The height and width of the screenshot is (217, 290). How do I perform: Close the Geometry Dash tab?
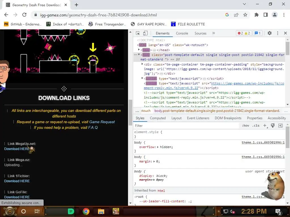pos(65,5)
